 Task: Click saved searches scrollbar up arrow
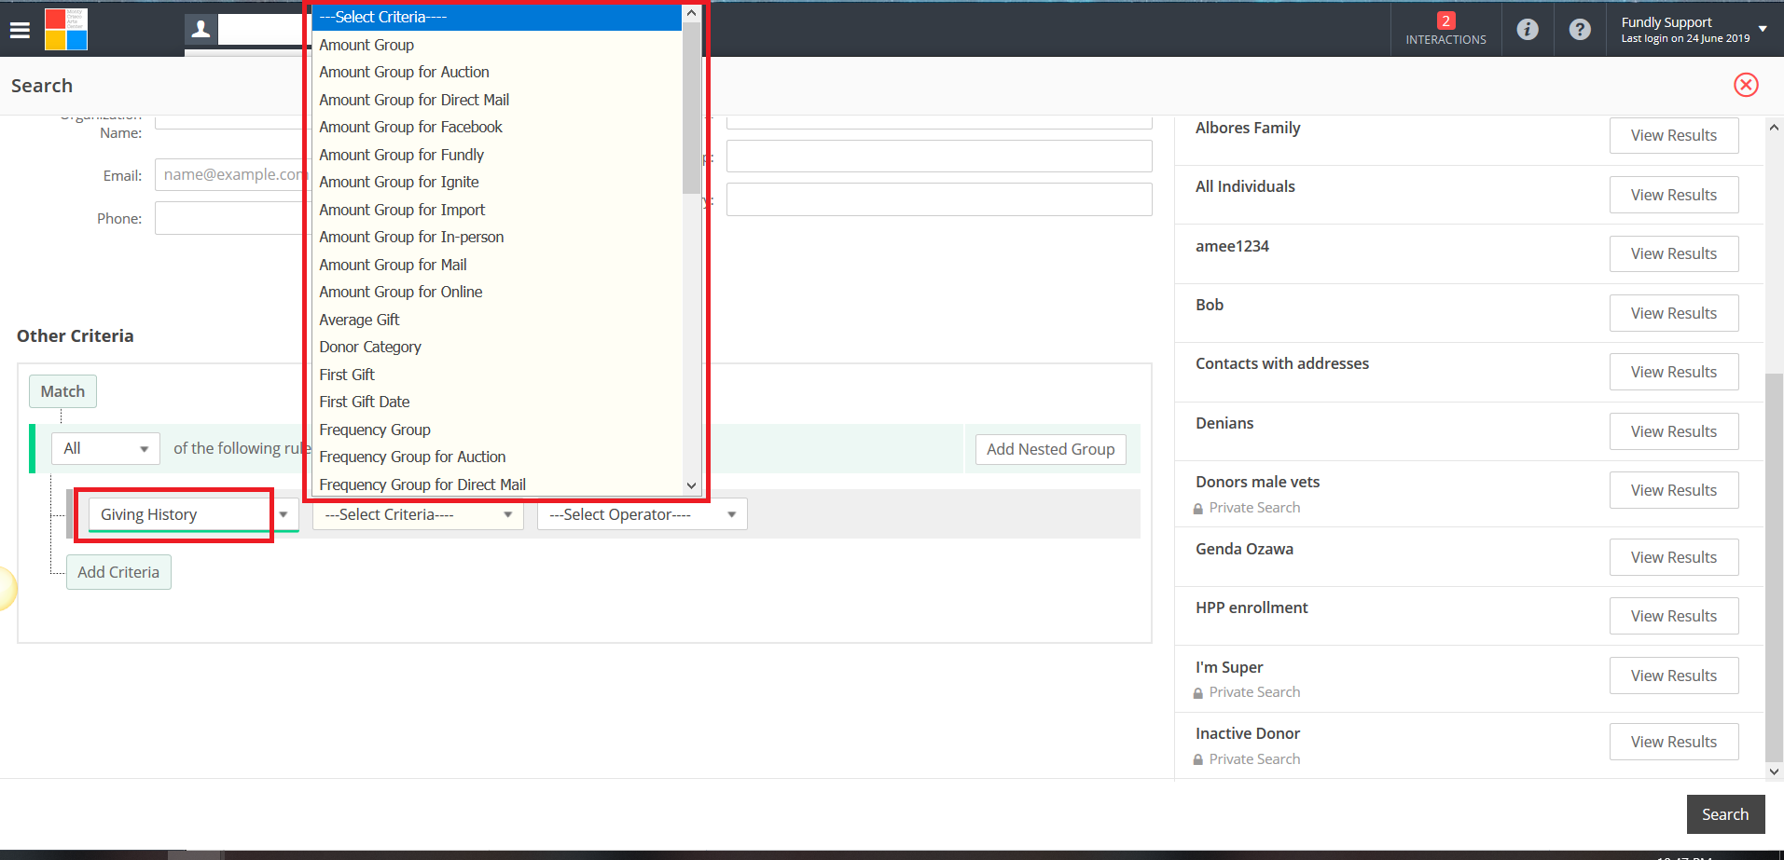tap(1774, 128)
